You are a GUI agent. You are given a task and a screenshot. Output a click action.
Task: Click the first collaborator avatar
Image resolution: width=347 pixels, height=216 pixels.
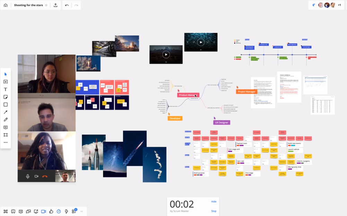tap(321, 5)
